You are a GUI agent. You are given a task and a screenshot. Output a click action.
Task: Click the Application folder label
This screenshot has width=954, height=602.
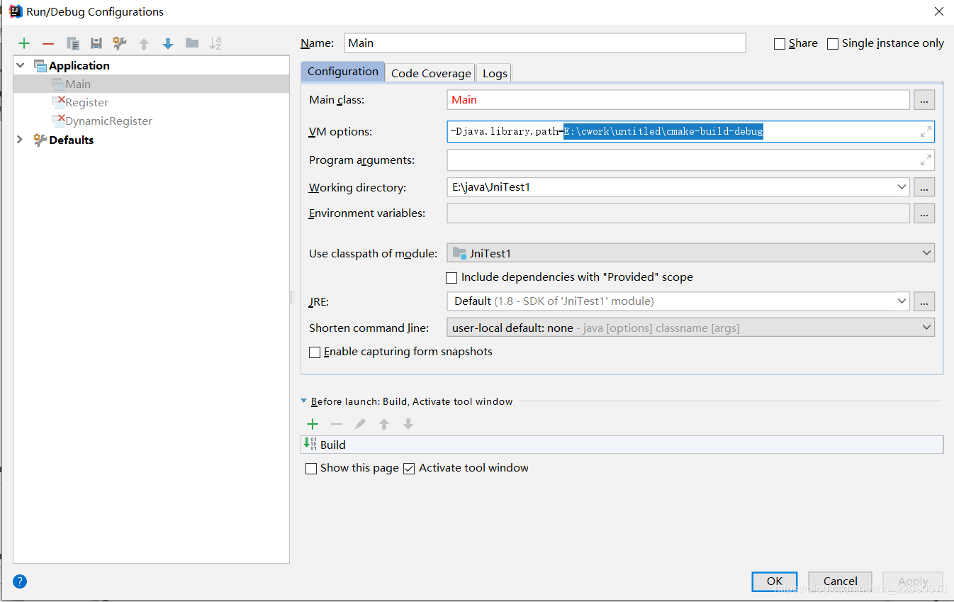tap(79, 65)
